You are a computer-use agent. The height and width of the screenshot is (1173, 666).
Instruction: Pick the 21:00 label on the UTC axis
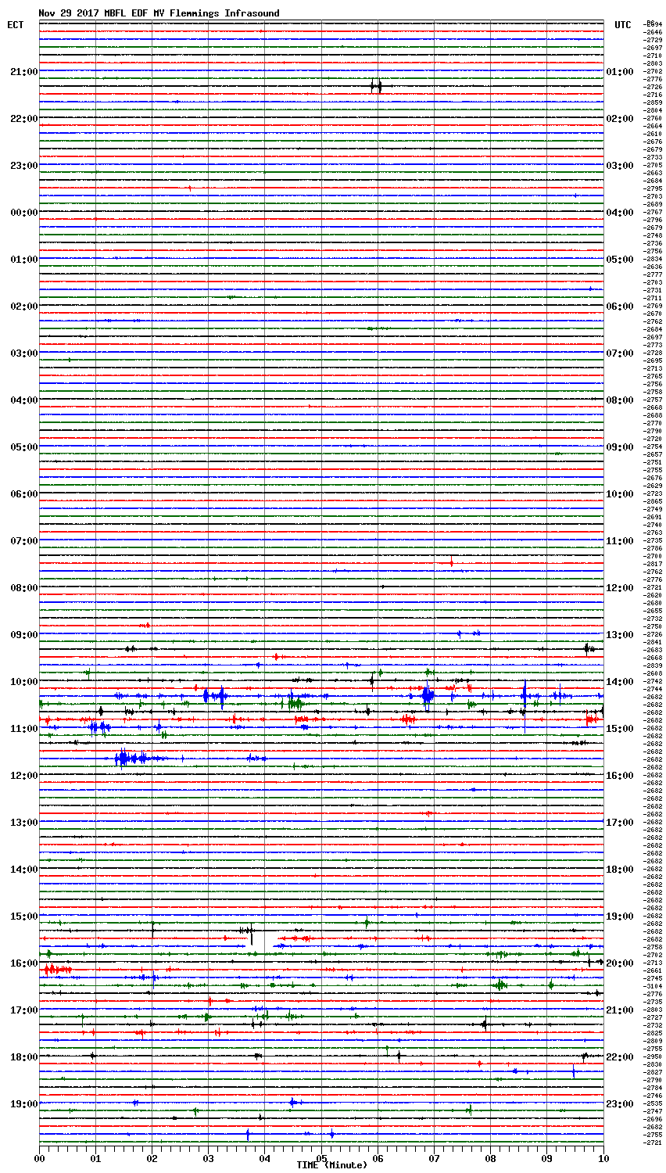coord(620,1010)
